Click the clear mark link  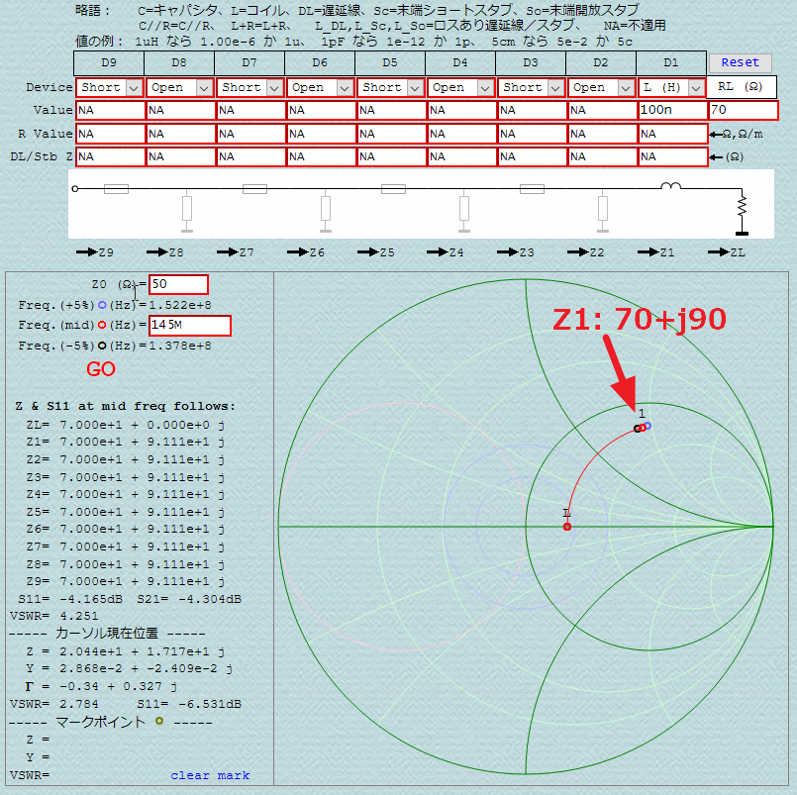(210, 775)
